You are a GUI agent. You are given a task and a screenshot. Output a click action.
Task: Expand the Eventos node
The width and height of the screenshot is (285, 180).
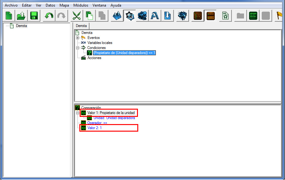77,38
